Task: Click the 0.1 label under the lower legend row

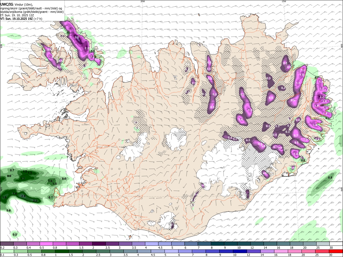Action: tap(2, 255)
